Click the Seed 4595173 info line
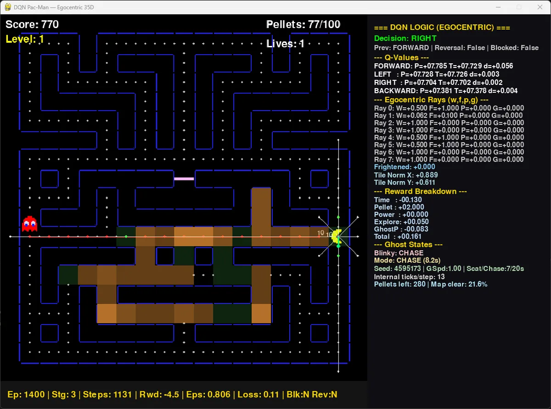The image size is (551, 409). (x=450, y=269)
